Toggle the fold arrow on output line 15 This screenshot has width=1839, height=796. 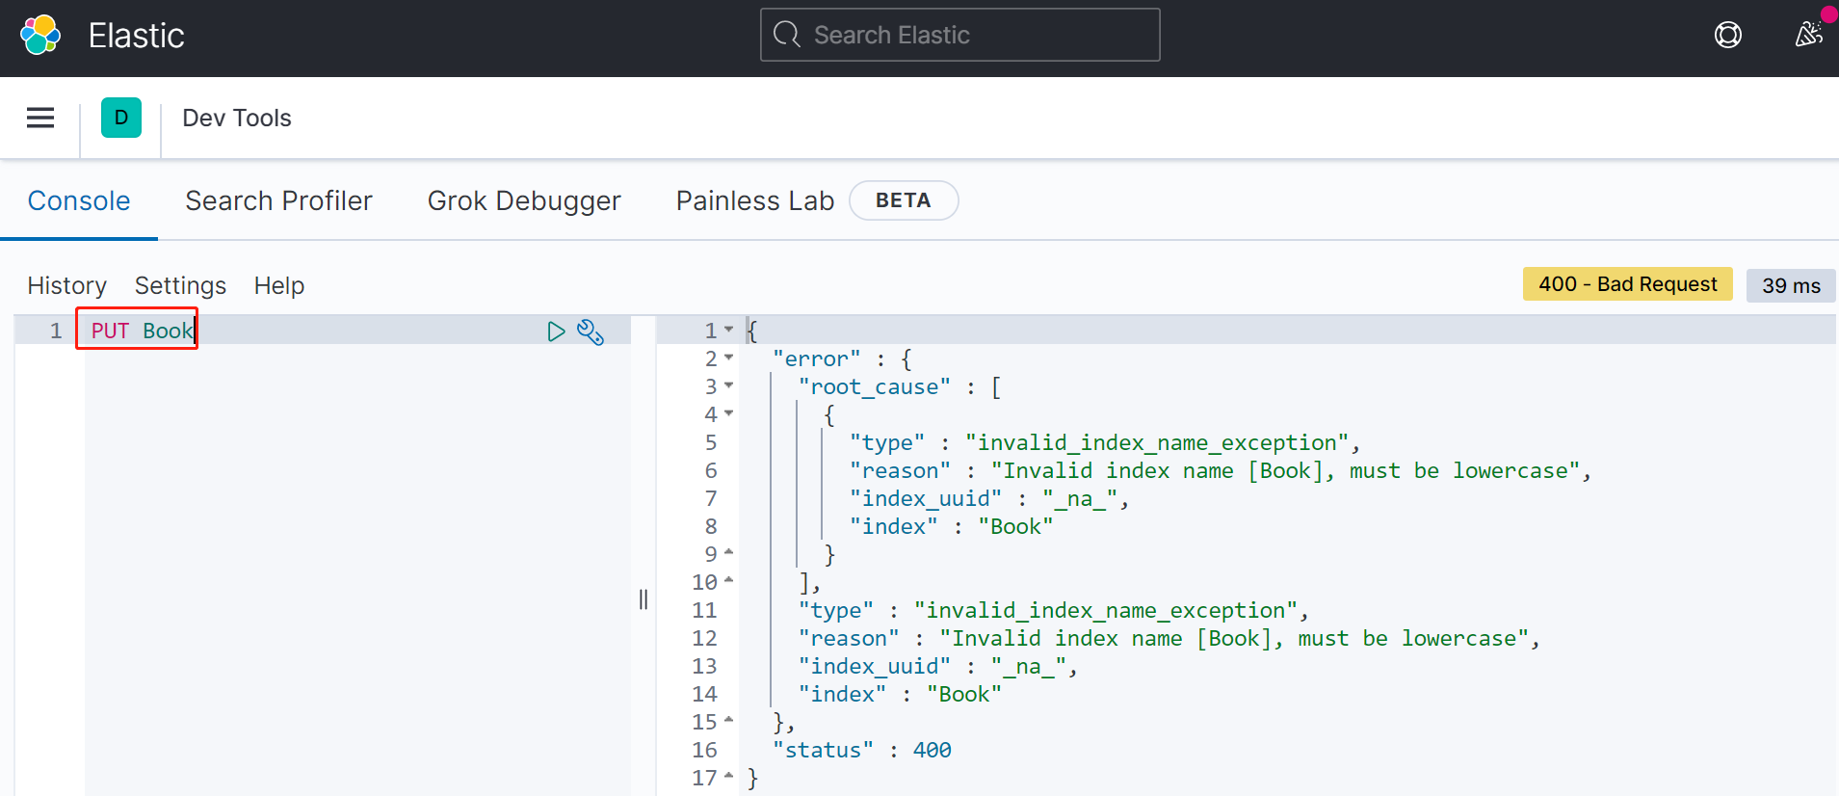[728, 720]
